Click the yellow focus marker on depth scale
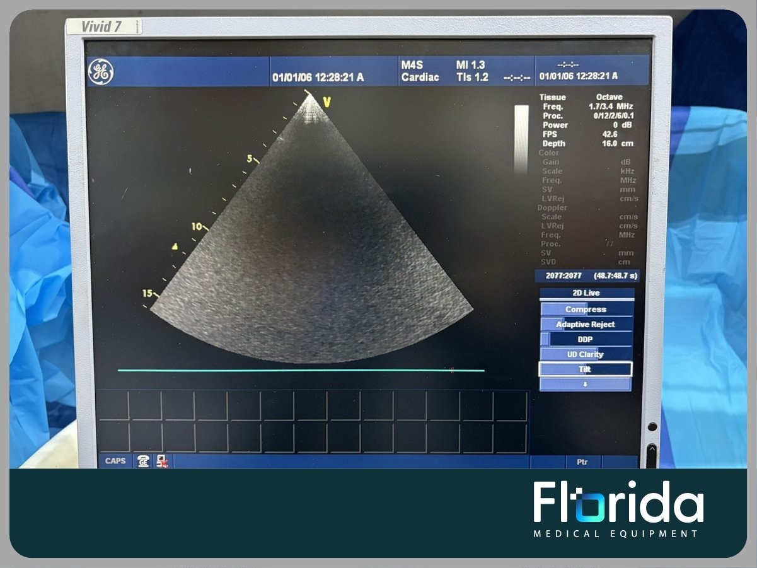757x568 pixels. 175,247
